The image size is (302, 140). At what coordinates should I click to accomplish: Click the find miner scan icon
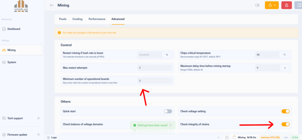[x=226, y=137]
